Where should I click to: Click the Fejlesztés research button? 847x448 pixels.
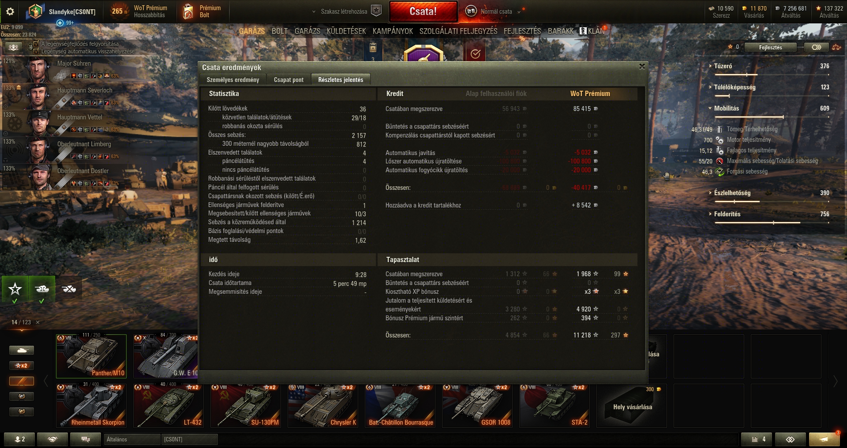(770, 47)
